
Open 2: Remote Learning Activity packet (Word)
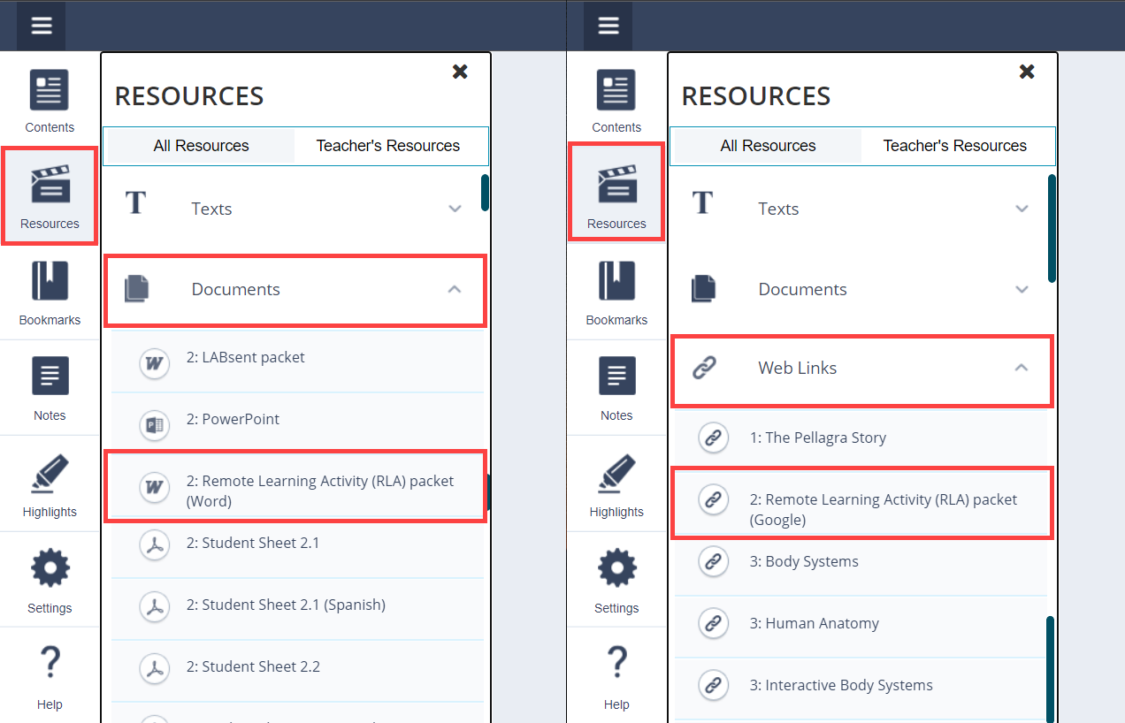coord(319,491)
